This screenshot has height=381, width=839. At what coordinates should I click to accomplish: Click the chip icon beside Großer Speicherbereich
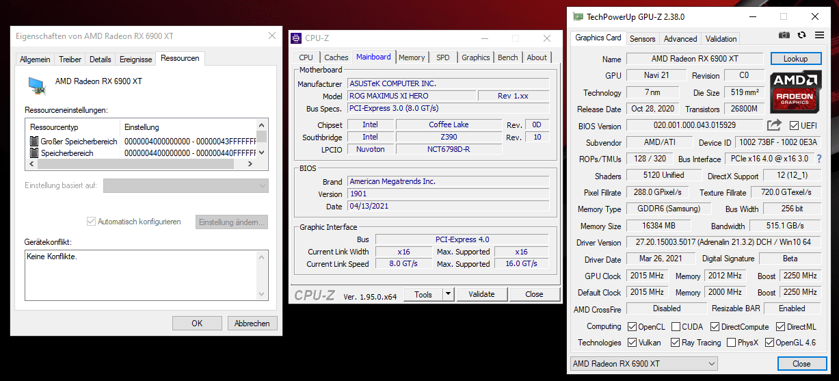coord(34,141)
